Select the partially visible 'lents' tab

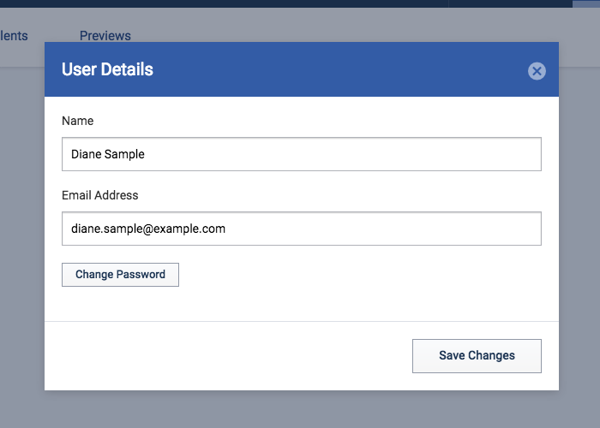[x=14, y=36]
